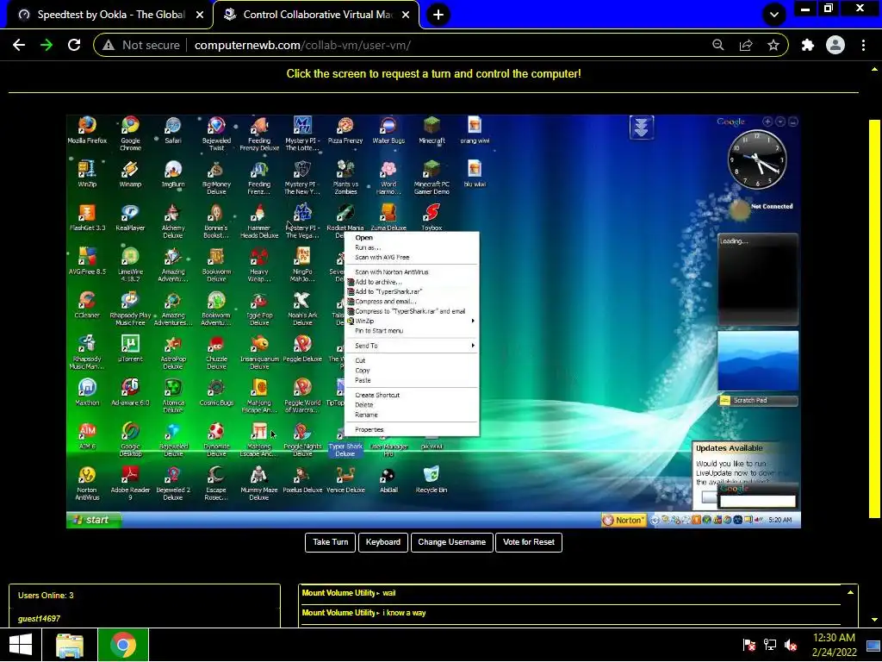Click the yellow page scrollbar
Image resolution: width=882 pixels, height=662 pixels.
point(875,318)
